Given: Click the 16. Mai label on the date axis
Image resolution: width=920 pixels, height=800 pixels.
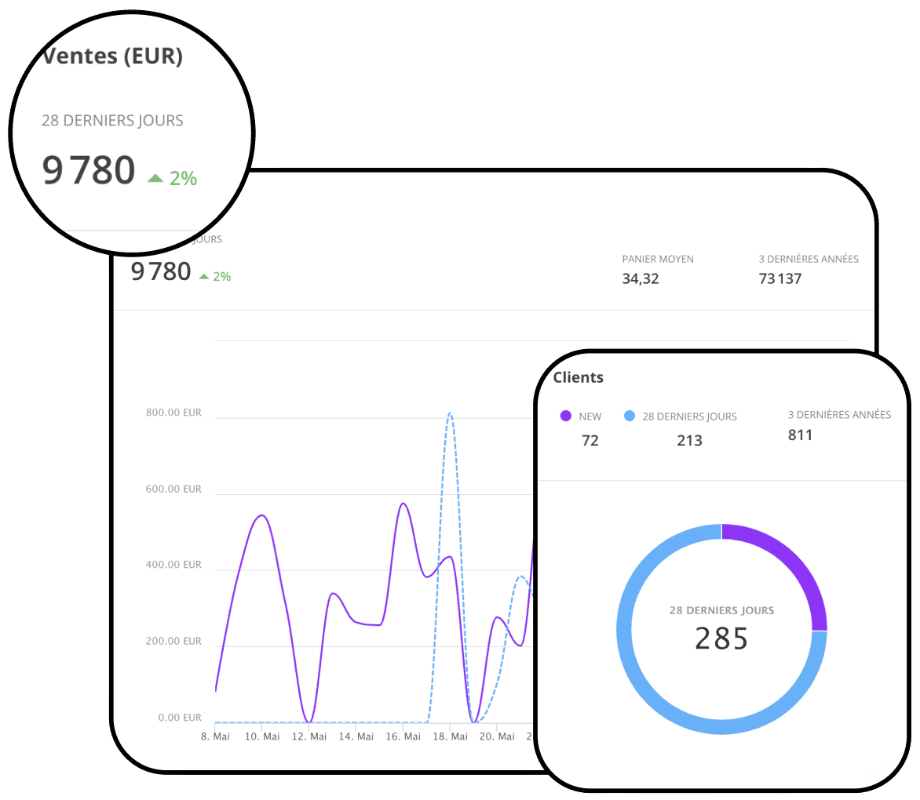Looking at the screenshot, I should point(405,736).
